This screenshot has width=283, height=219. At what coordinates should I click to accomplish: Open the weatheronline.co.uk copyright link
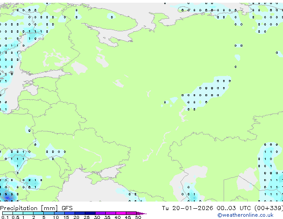(x=245, y=215)
